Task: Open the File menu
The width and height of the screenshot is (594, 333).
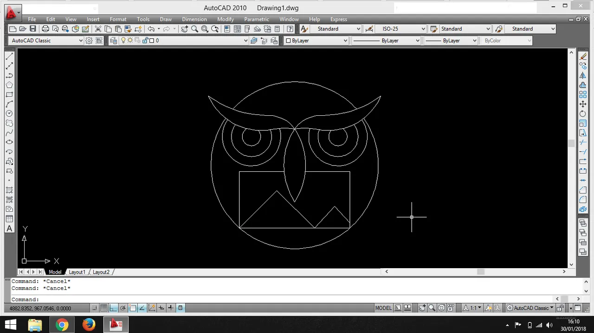Action: tap(32, 19)
